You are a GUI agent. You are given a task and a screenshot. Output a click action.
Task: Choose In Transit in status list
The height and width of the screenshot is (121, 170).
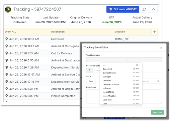[x=121, y=88]
